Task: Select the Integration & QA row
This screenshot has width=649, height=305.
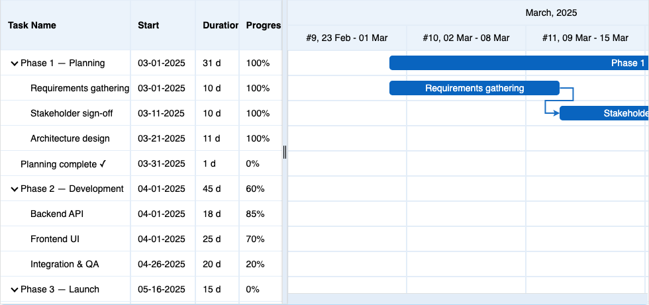Action: pos(65,265)
